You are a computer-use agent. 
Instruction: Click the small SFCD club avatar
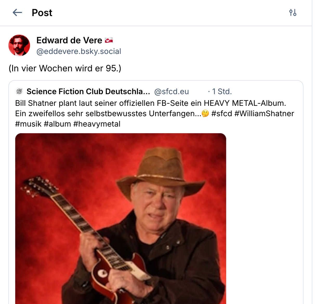[x=19, y=92]
